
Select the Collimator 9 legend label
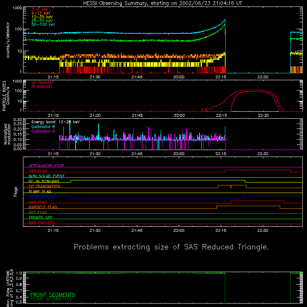(43, 131)
